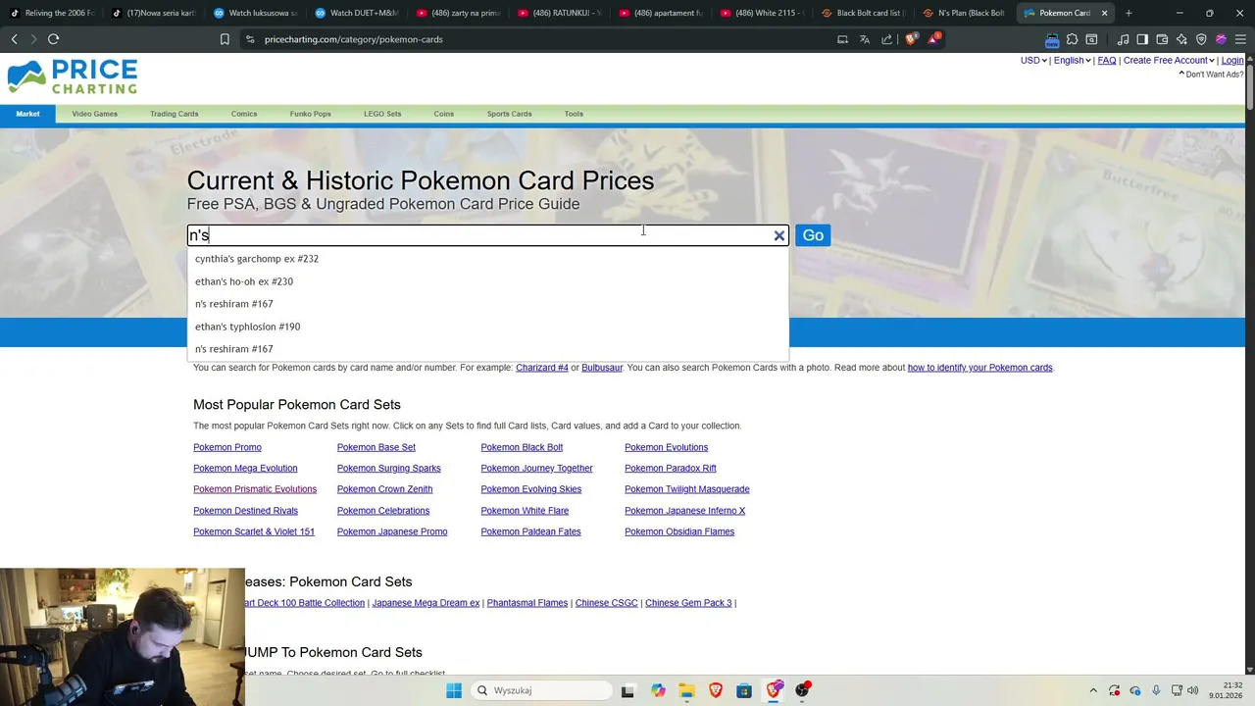Click the Don't Want Ads? link

(x=1214, y=75)
